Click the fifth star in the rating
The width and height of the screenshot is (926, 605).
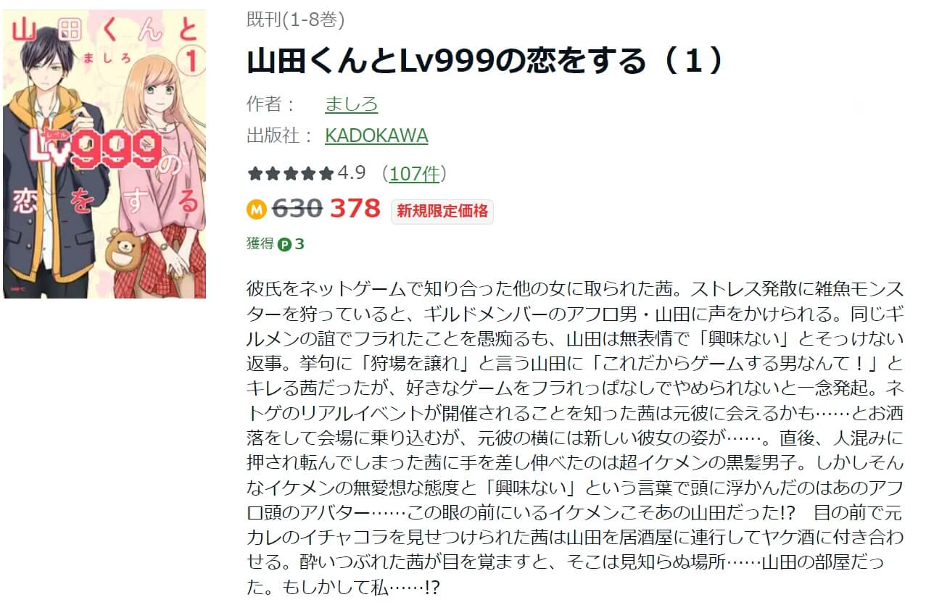tap(326, 174)
